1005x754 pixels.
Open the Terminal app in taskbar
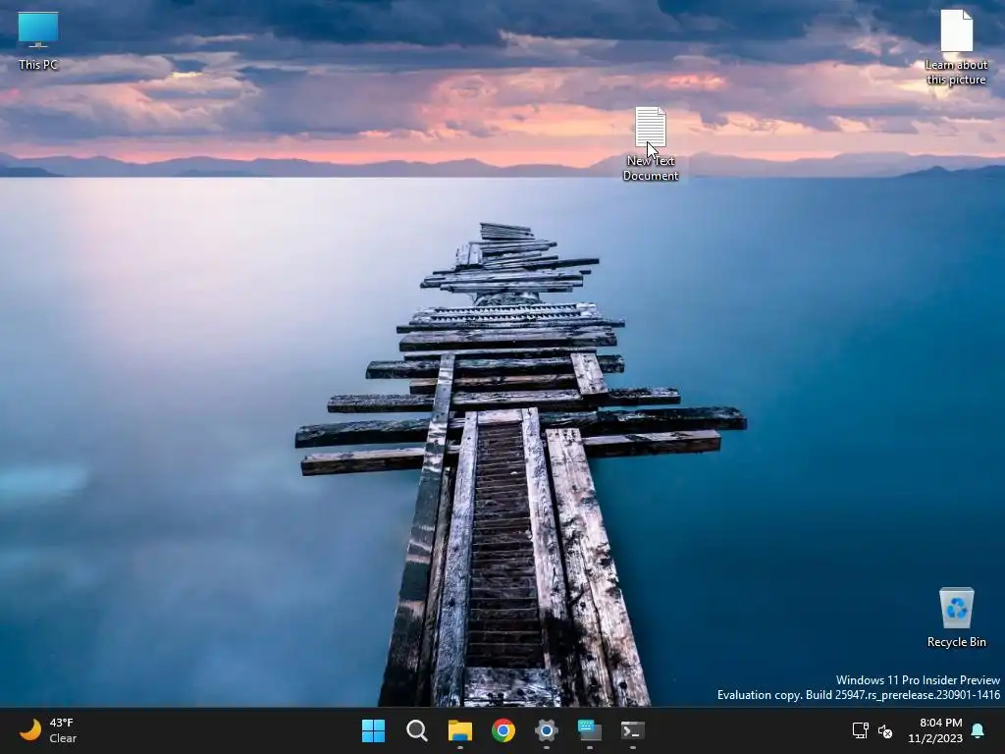point(633,730)
